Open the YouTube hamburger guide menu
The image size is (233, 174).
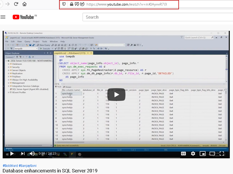pyautogui.click(x=3, y=17)
